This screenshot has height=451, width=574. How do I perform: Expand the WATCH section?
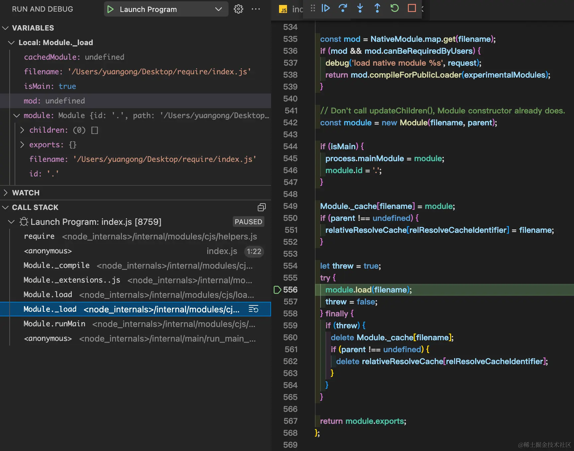point(5,193)
